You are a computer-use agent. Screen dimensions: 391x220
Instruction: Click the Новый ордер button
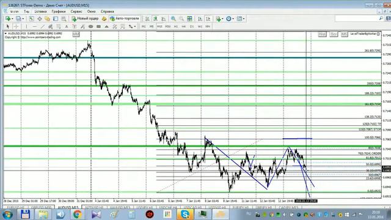pyautogui.click(x=85, y=19)
